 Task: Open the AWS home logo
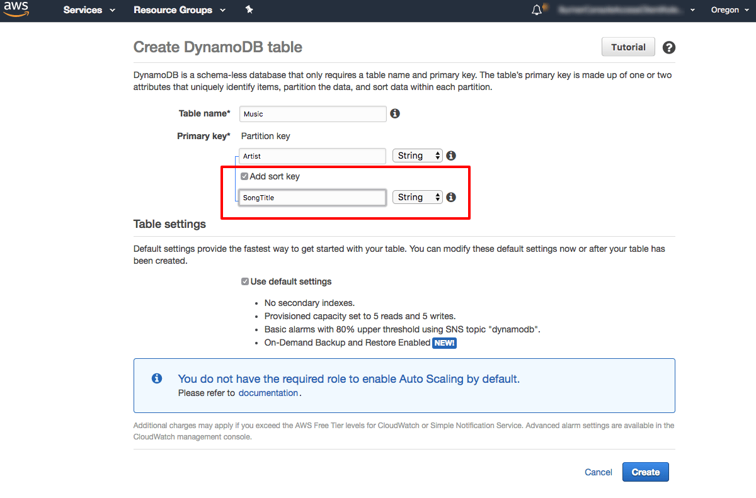[16, 10]
